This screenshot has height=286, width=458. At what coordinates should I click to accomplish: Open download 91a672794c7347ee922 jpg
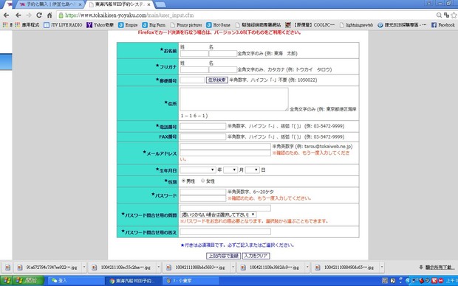48,267
